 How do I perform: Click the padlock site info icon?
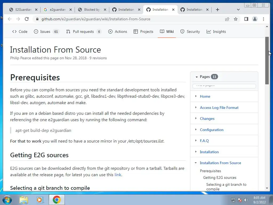37,19
